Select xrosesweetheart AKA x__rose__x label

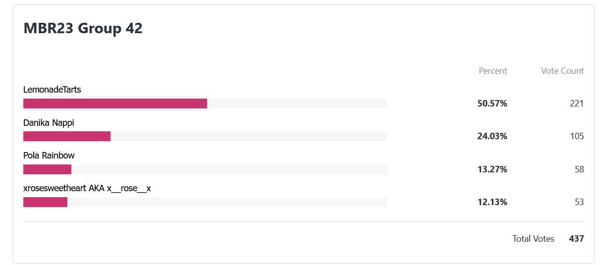[x=87, y=189]
